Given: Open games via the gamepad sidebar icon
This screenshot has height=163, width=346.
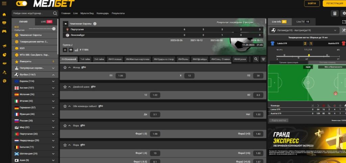Looking at the screenshot, I should coord(4,31).
